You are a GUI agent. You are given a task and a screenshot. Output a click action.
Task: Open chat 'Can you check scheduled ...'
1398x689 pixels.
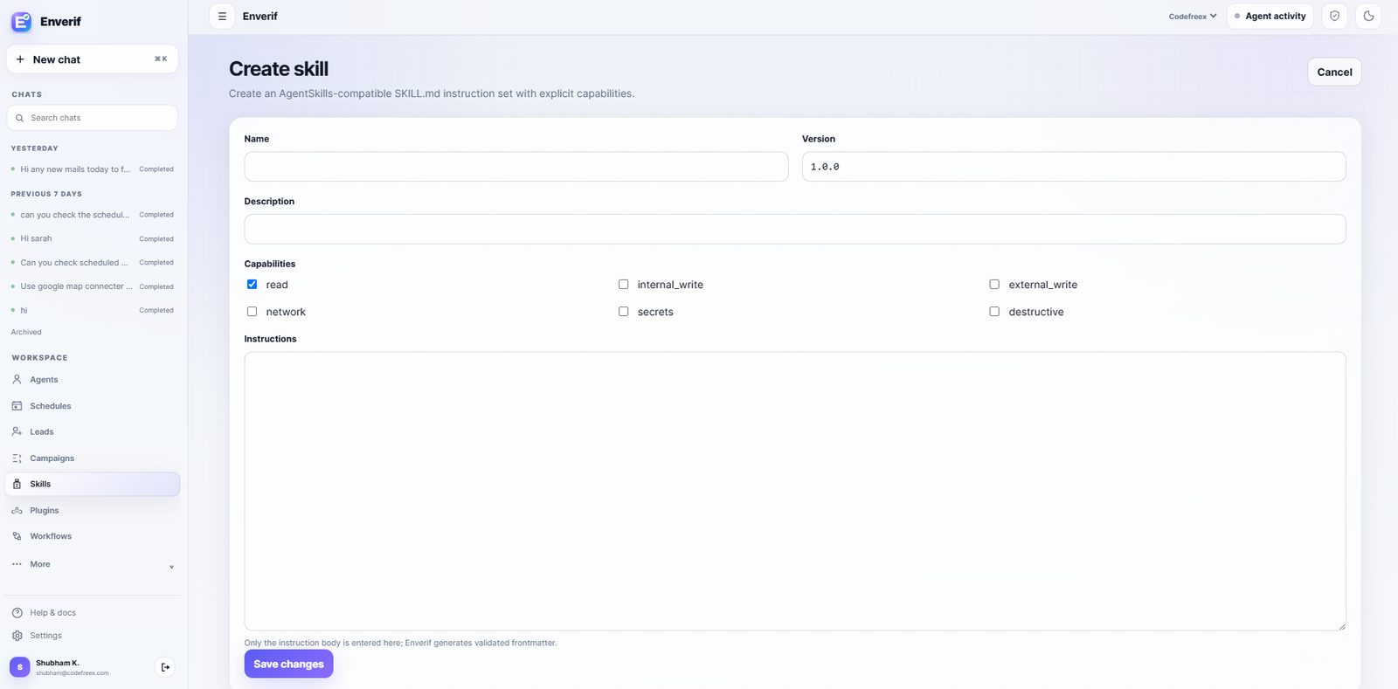coord(93,263)
